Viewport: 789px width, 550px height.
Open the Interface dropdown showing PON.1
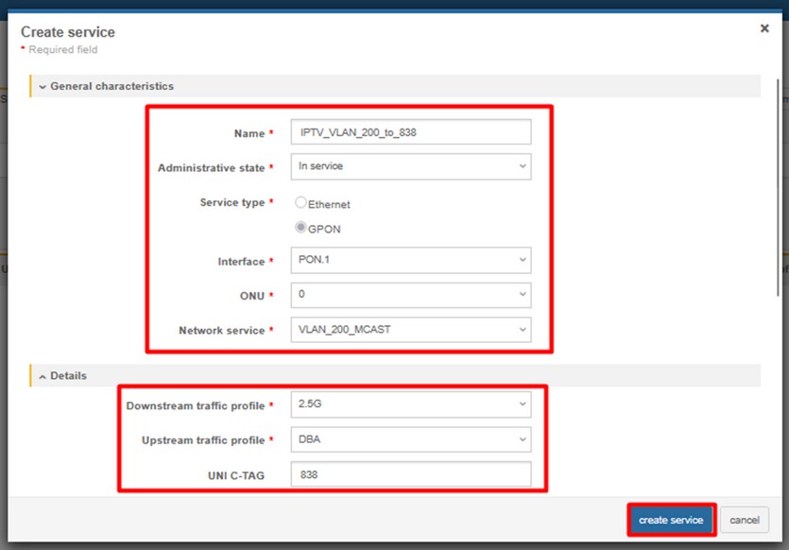(409, 261)
